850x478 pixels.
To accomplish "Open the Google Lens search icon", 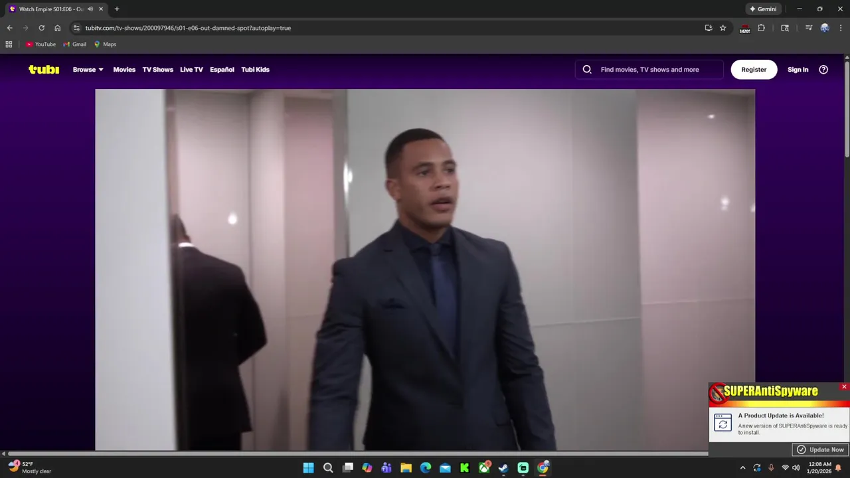I will click(x=785, y=28).
